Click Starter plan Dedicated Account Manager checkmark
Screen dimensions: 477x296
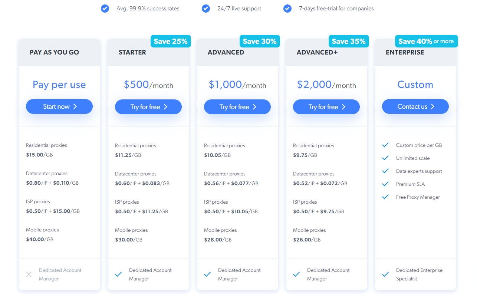click(x=118, y=274)
